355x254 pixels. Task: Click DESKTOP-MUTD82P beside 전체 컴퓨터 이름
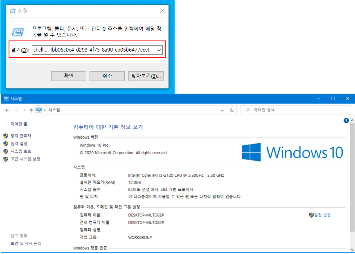146,223
